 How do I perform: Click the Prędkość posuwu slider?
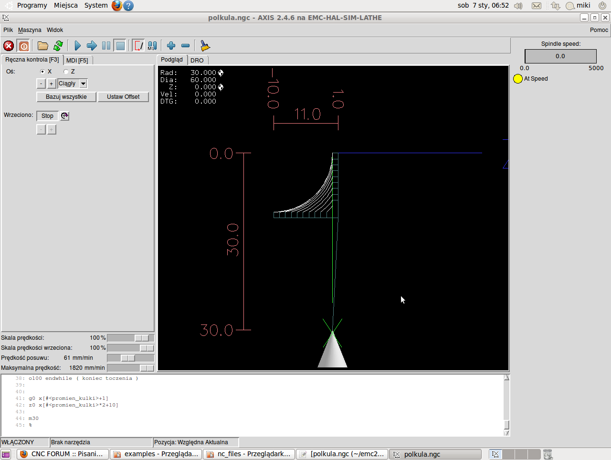tap(131, 358)
